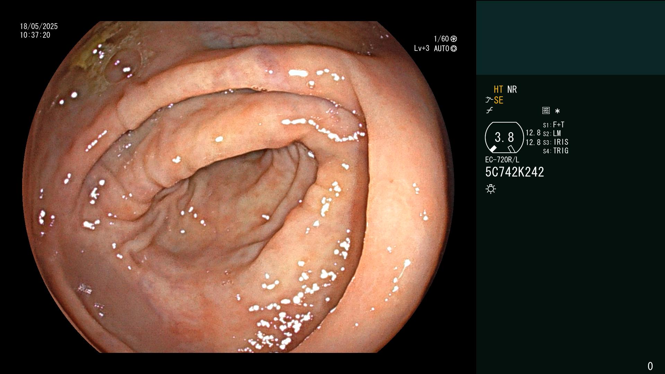
Task: Click the 0 counter in the bottom corner
Action: [650, 366]
